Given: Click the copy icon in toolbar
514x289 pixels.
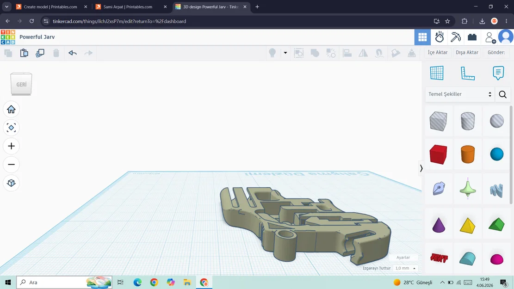Looking at the screenshot, I should (8, 53).
